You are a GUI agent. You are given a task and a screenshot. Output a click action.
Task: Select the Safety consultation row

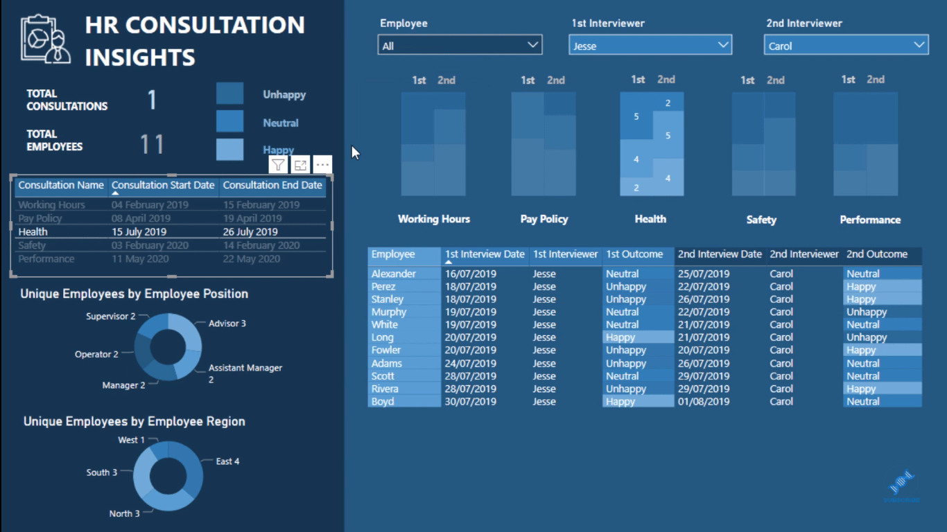coord(171,245)
